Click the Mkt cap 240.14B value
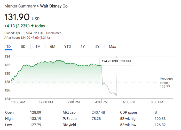 click(x=98, y=112)
